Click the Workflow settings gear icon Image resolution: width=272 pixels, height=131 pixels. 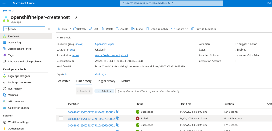click(5, 122)
